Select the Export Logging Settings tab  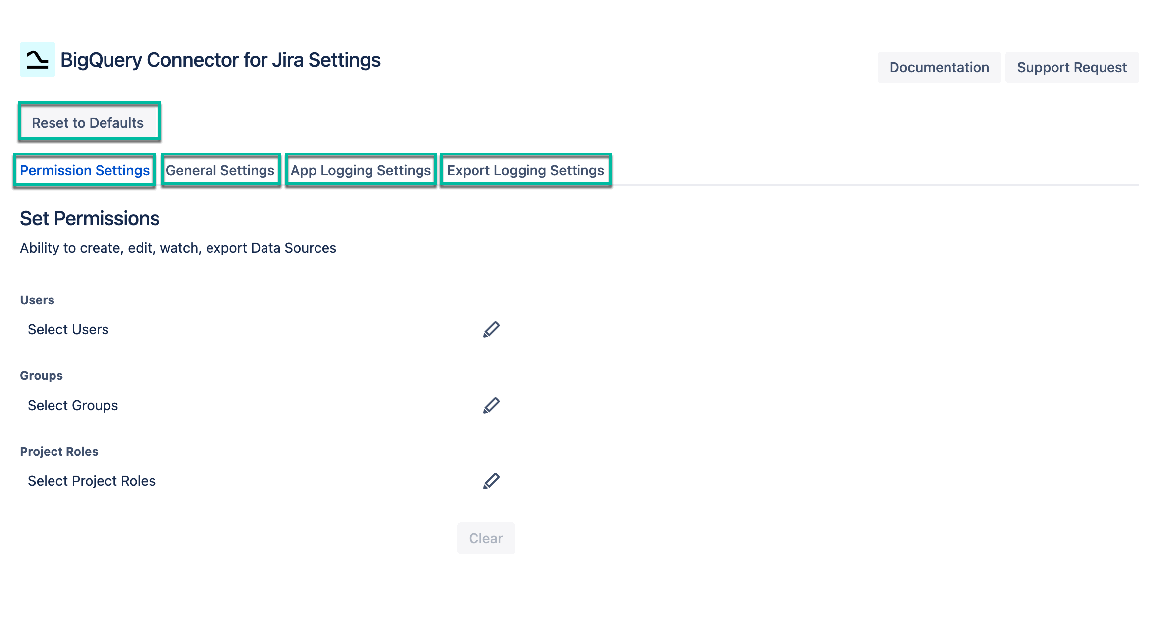525,170
